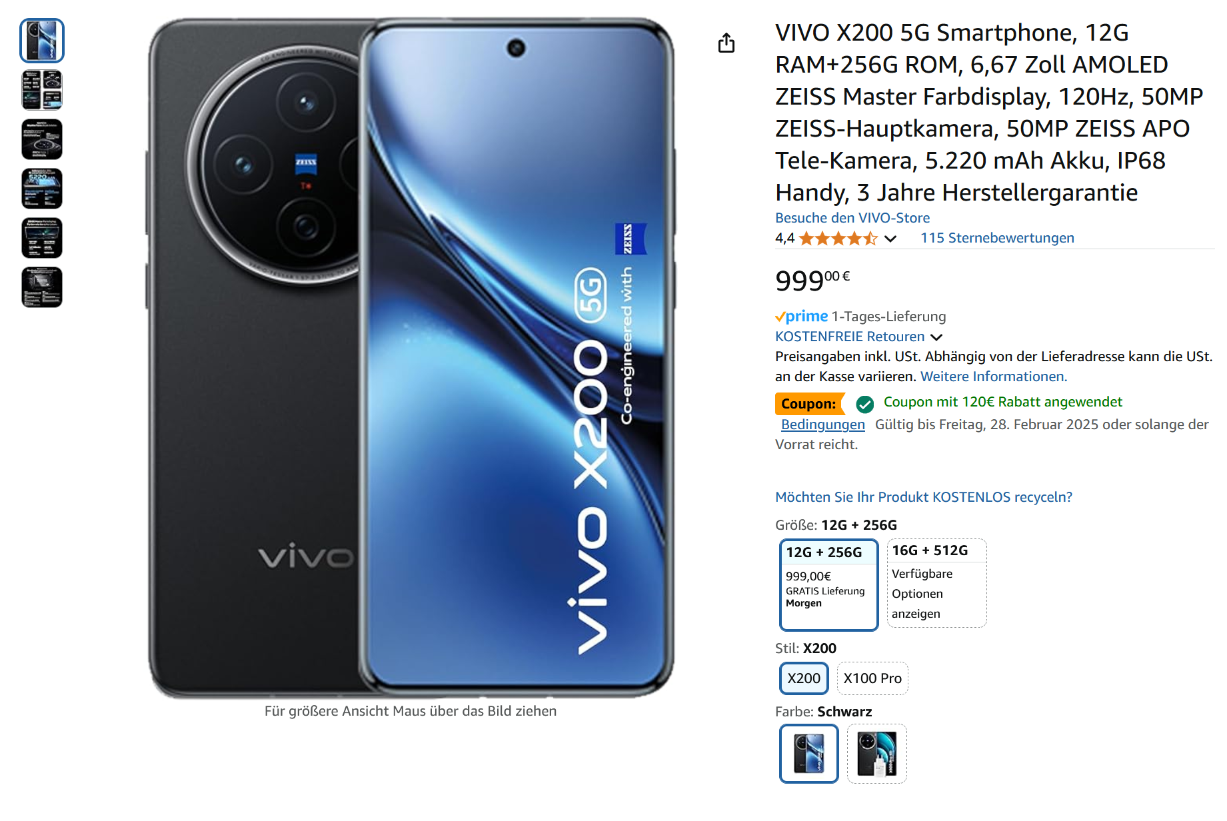
Task: Choose the 12G + 256G size option
Action: pos(829,584)
